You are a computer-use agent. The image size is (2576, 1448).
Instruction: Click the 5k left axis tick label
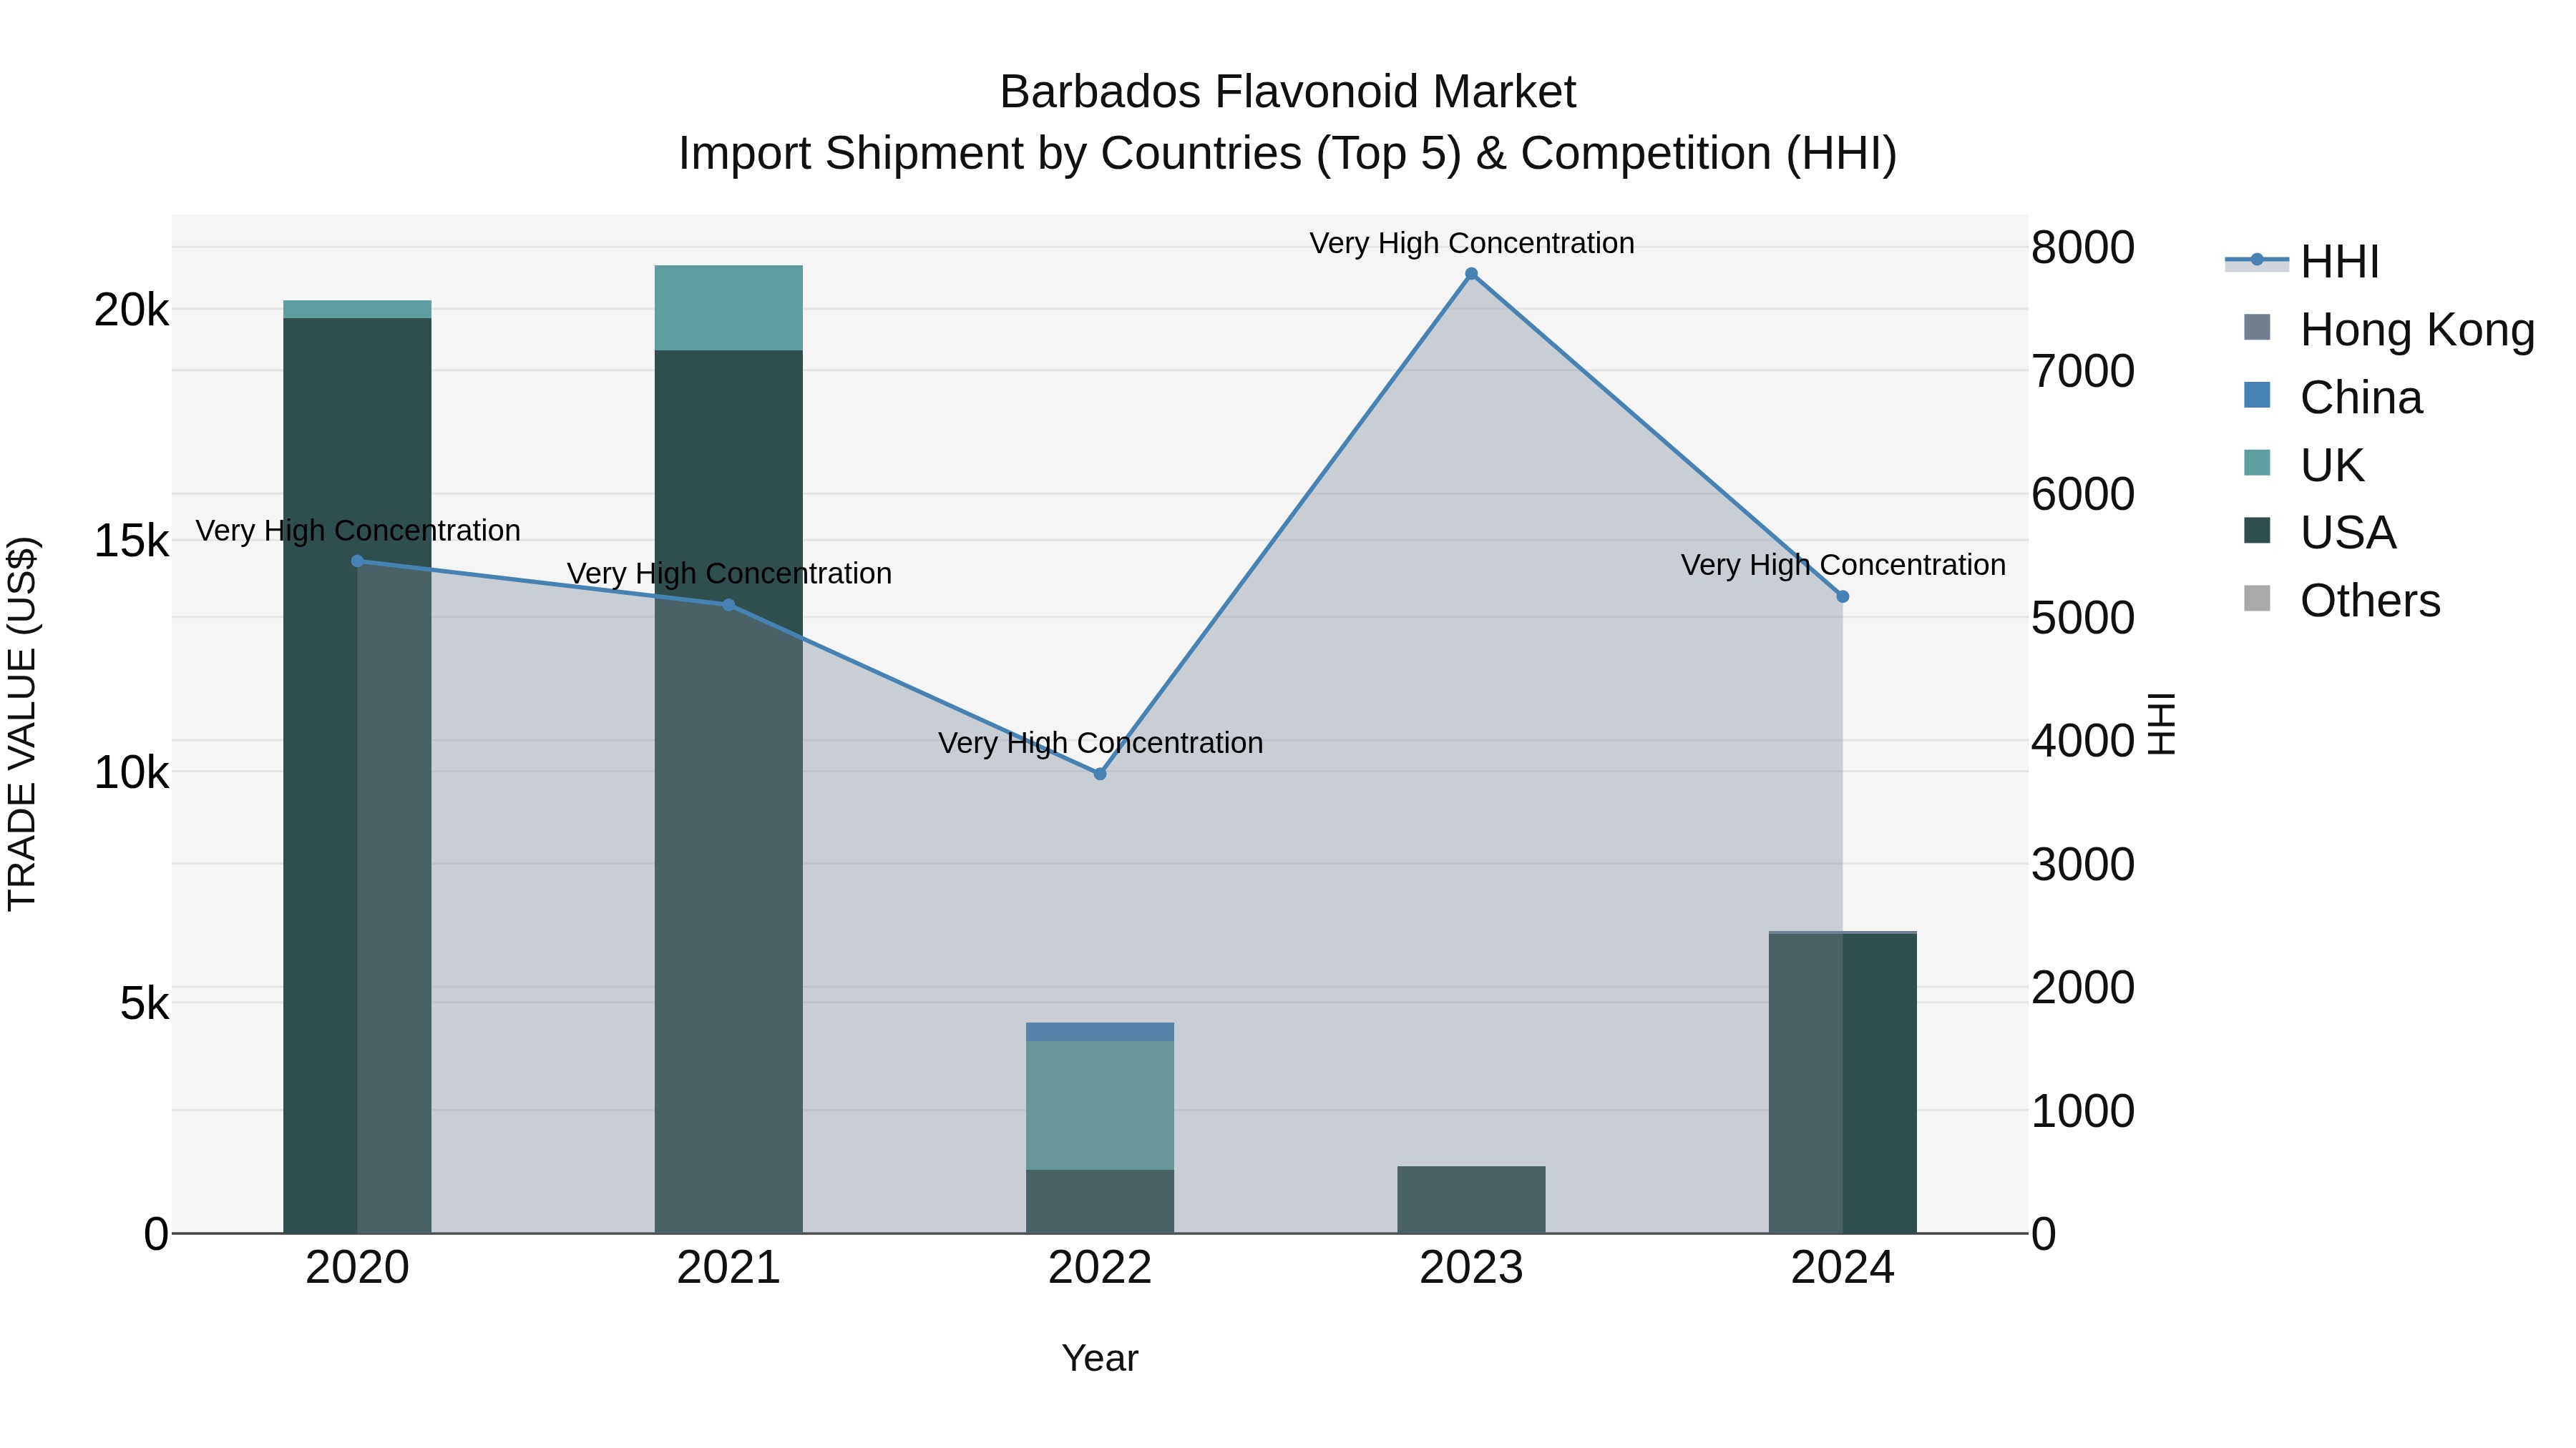point(145,1003)
